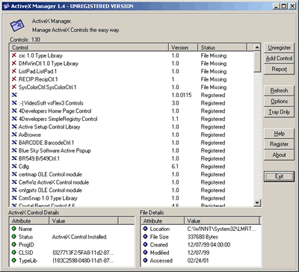Click Attribute header in ActiveX Control Details
299x272 pixels.
[29, 221]
